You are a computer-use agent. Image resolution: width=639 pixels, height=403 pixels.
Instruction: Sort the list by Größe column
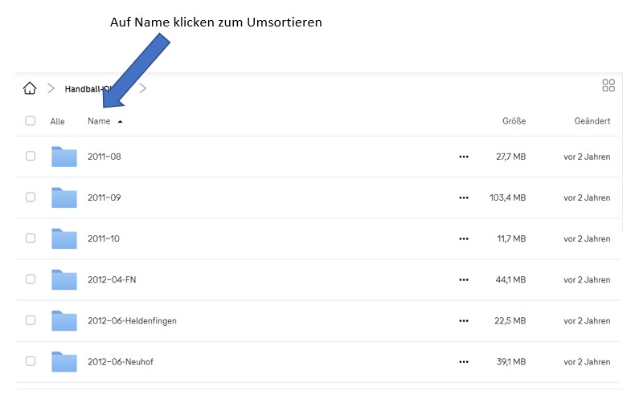(x=514, y=121)
